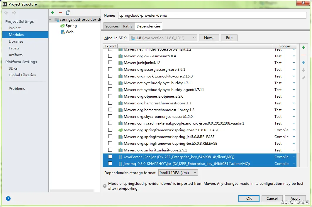Click the module Name input field
The width and height of the screenshot is (312, 207).
[212, 15]
